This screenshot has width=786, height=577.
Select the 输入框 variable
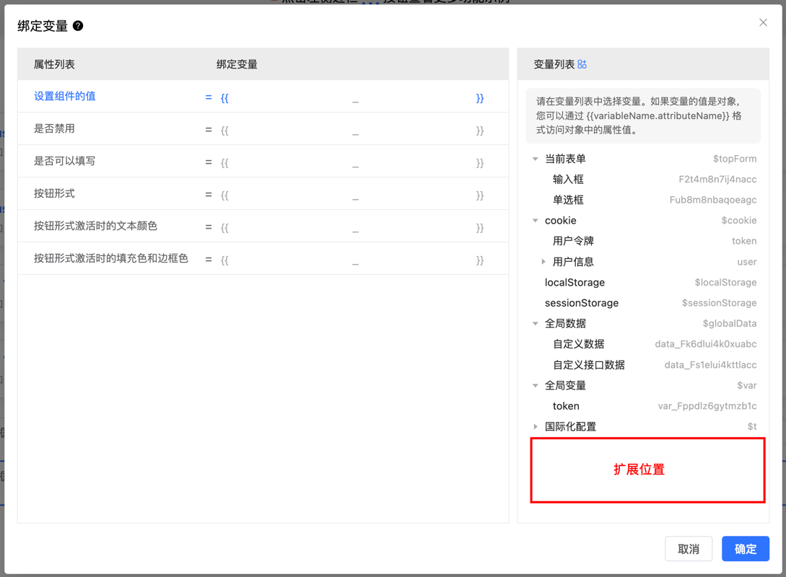[x=568, y=180]
